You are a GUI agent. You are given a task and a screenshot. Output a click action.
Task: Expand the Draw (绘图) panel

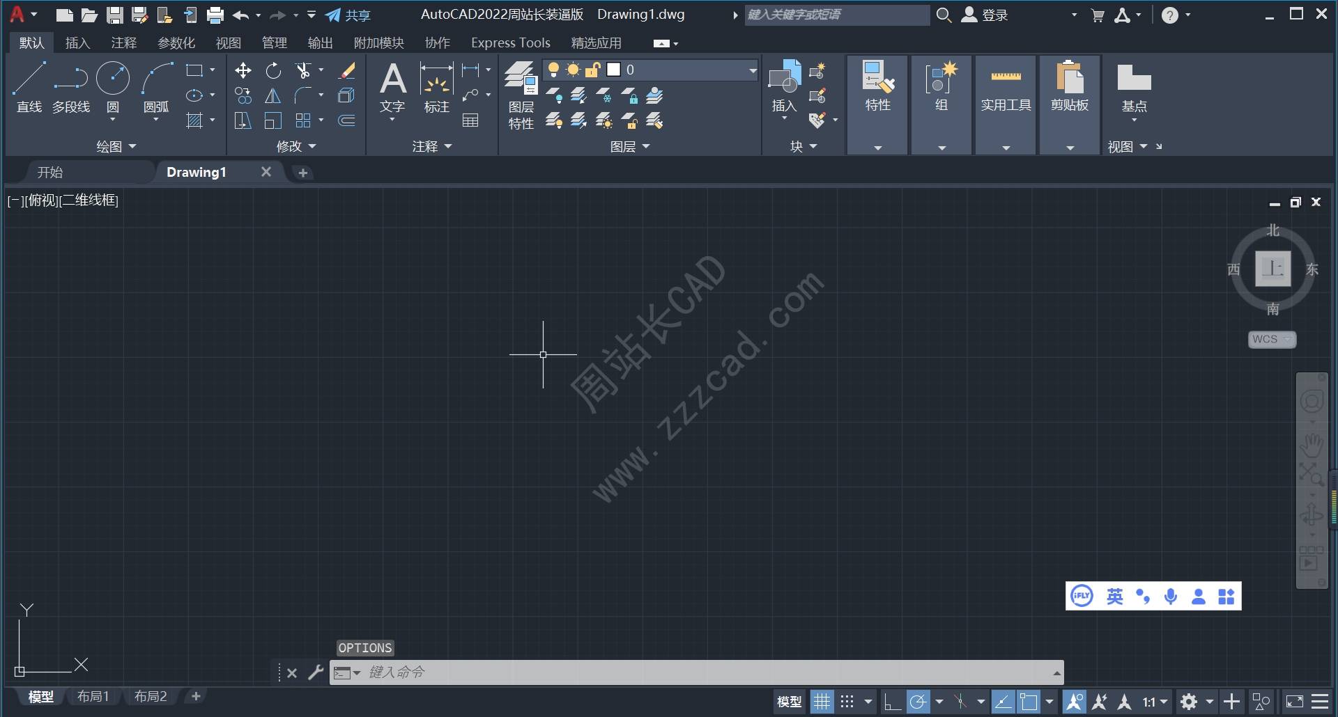116,146
